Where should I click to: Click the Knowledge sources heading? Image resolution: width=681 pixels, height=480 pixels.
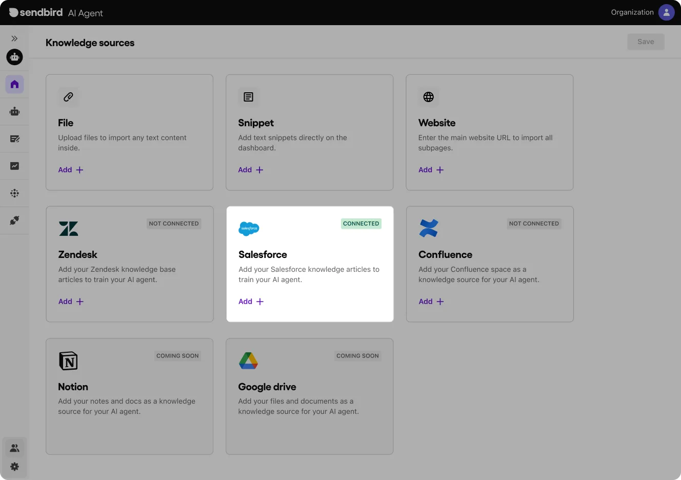90,43
